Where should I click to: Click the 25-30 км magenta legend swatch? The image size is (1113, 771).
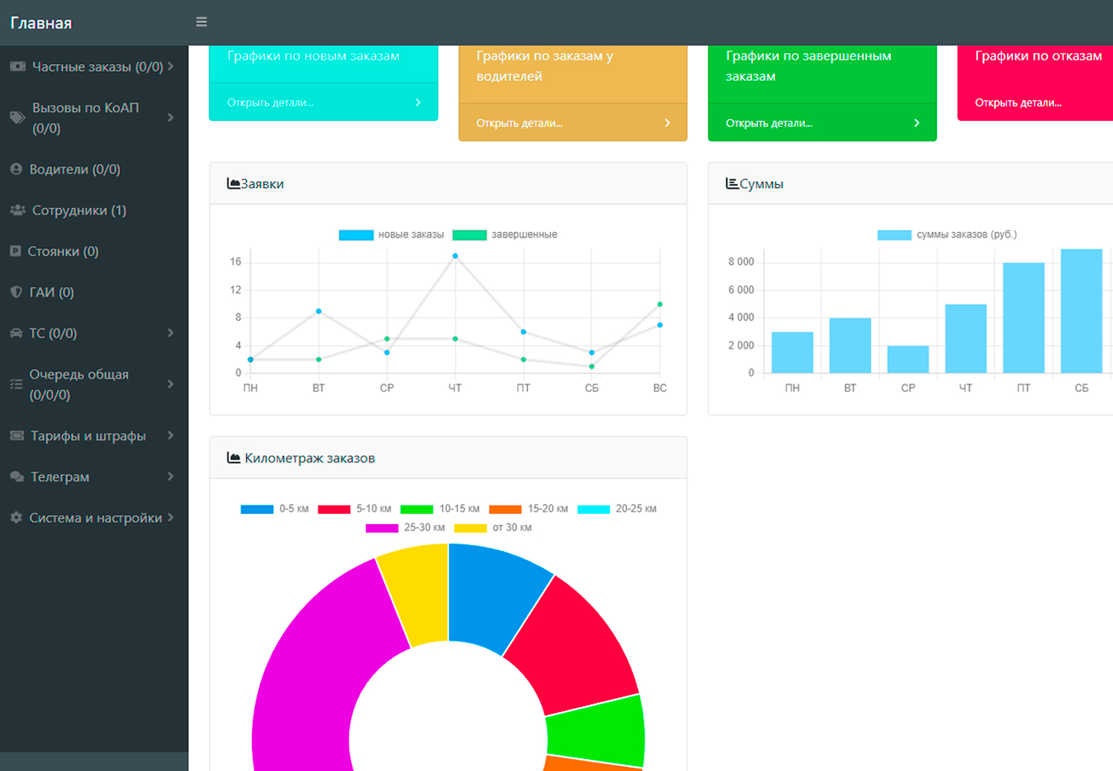point(382,528)
